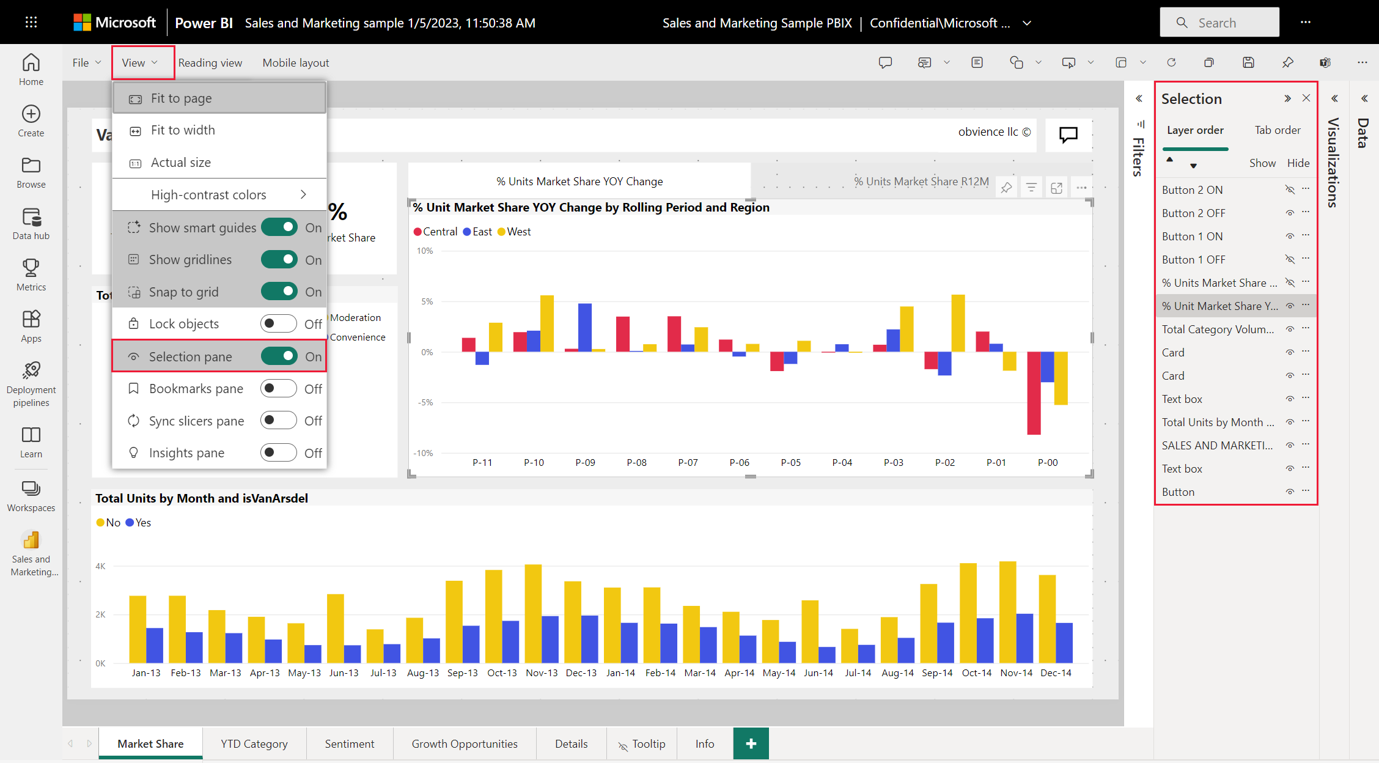This screenshot has width=1379, height=763.
Task: Click the Layer order tab
Action: click(x=1195, y=130)
